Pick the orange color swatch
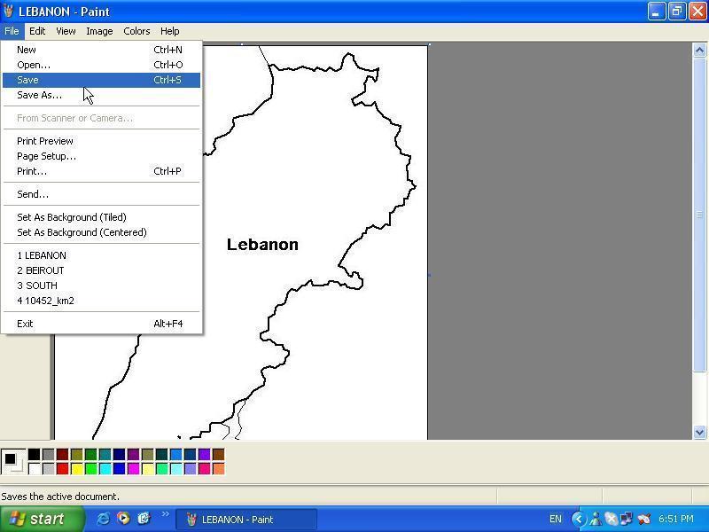This screenshot has width=709, height=532. click(218, 469)
